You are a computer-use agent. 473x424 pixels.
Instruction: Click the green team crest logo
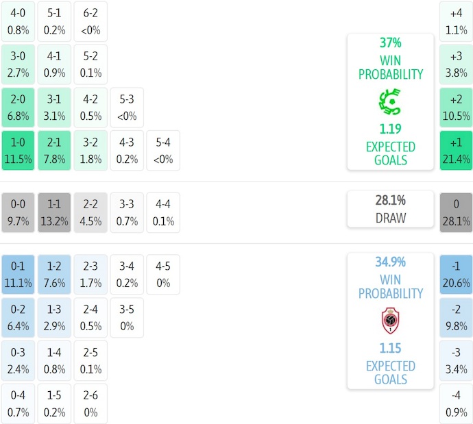390,102
